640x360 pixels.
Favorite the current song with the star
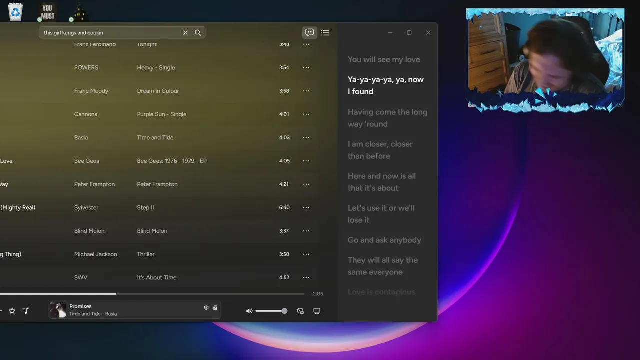(x=12, y=311)
